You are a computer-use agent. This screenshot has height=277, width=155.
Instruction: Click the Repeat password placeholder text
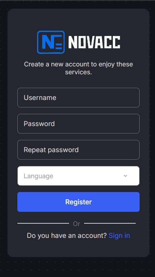[51, 150]
